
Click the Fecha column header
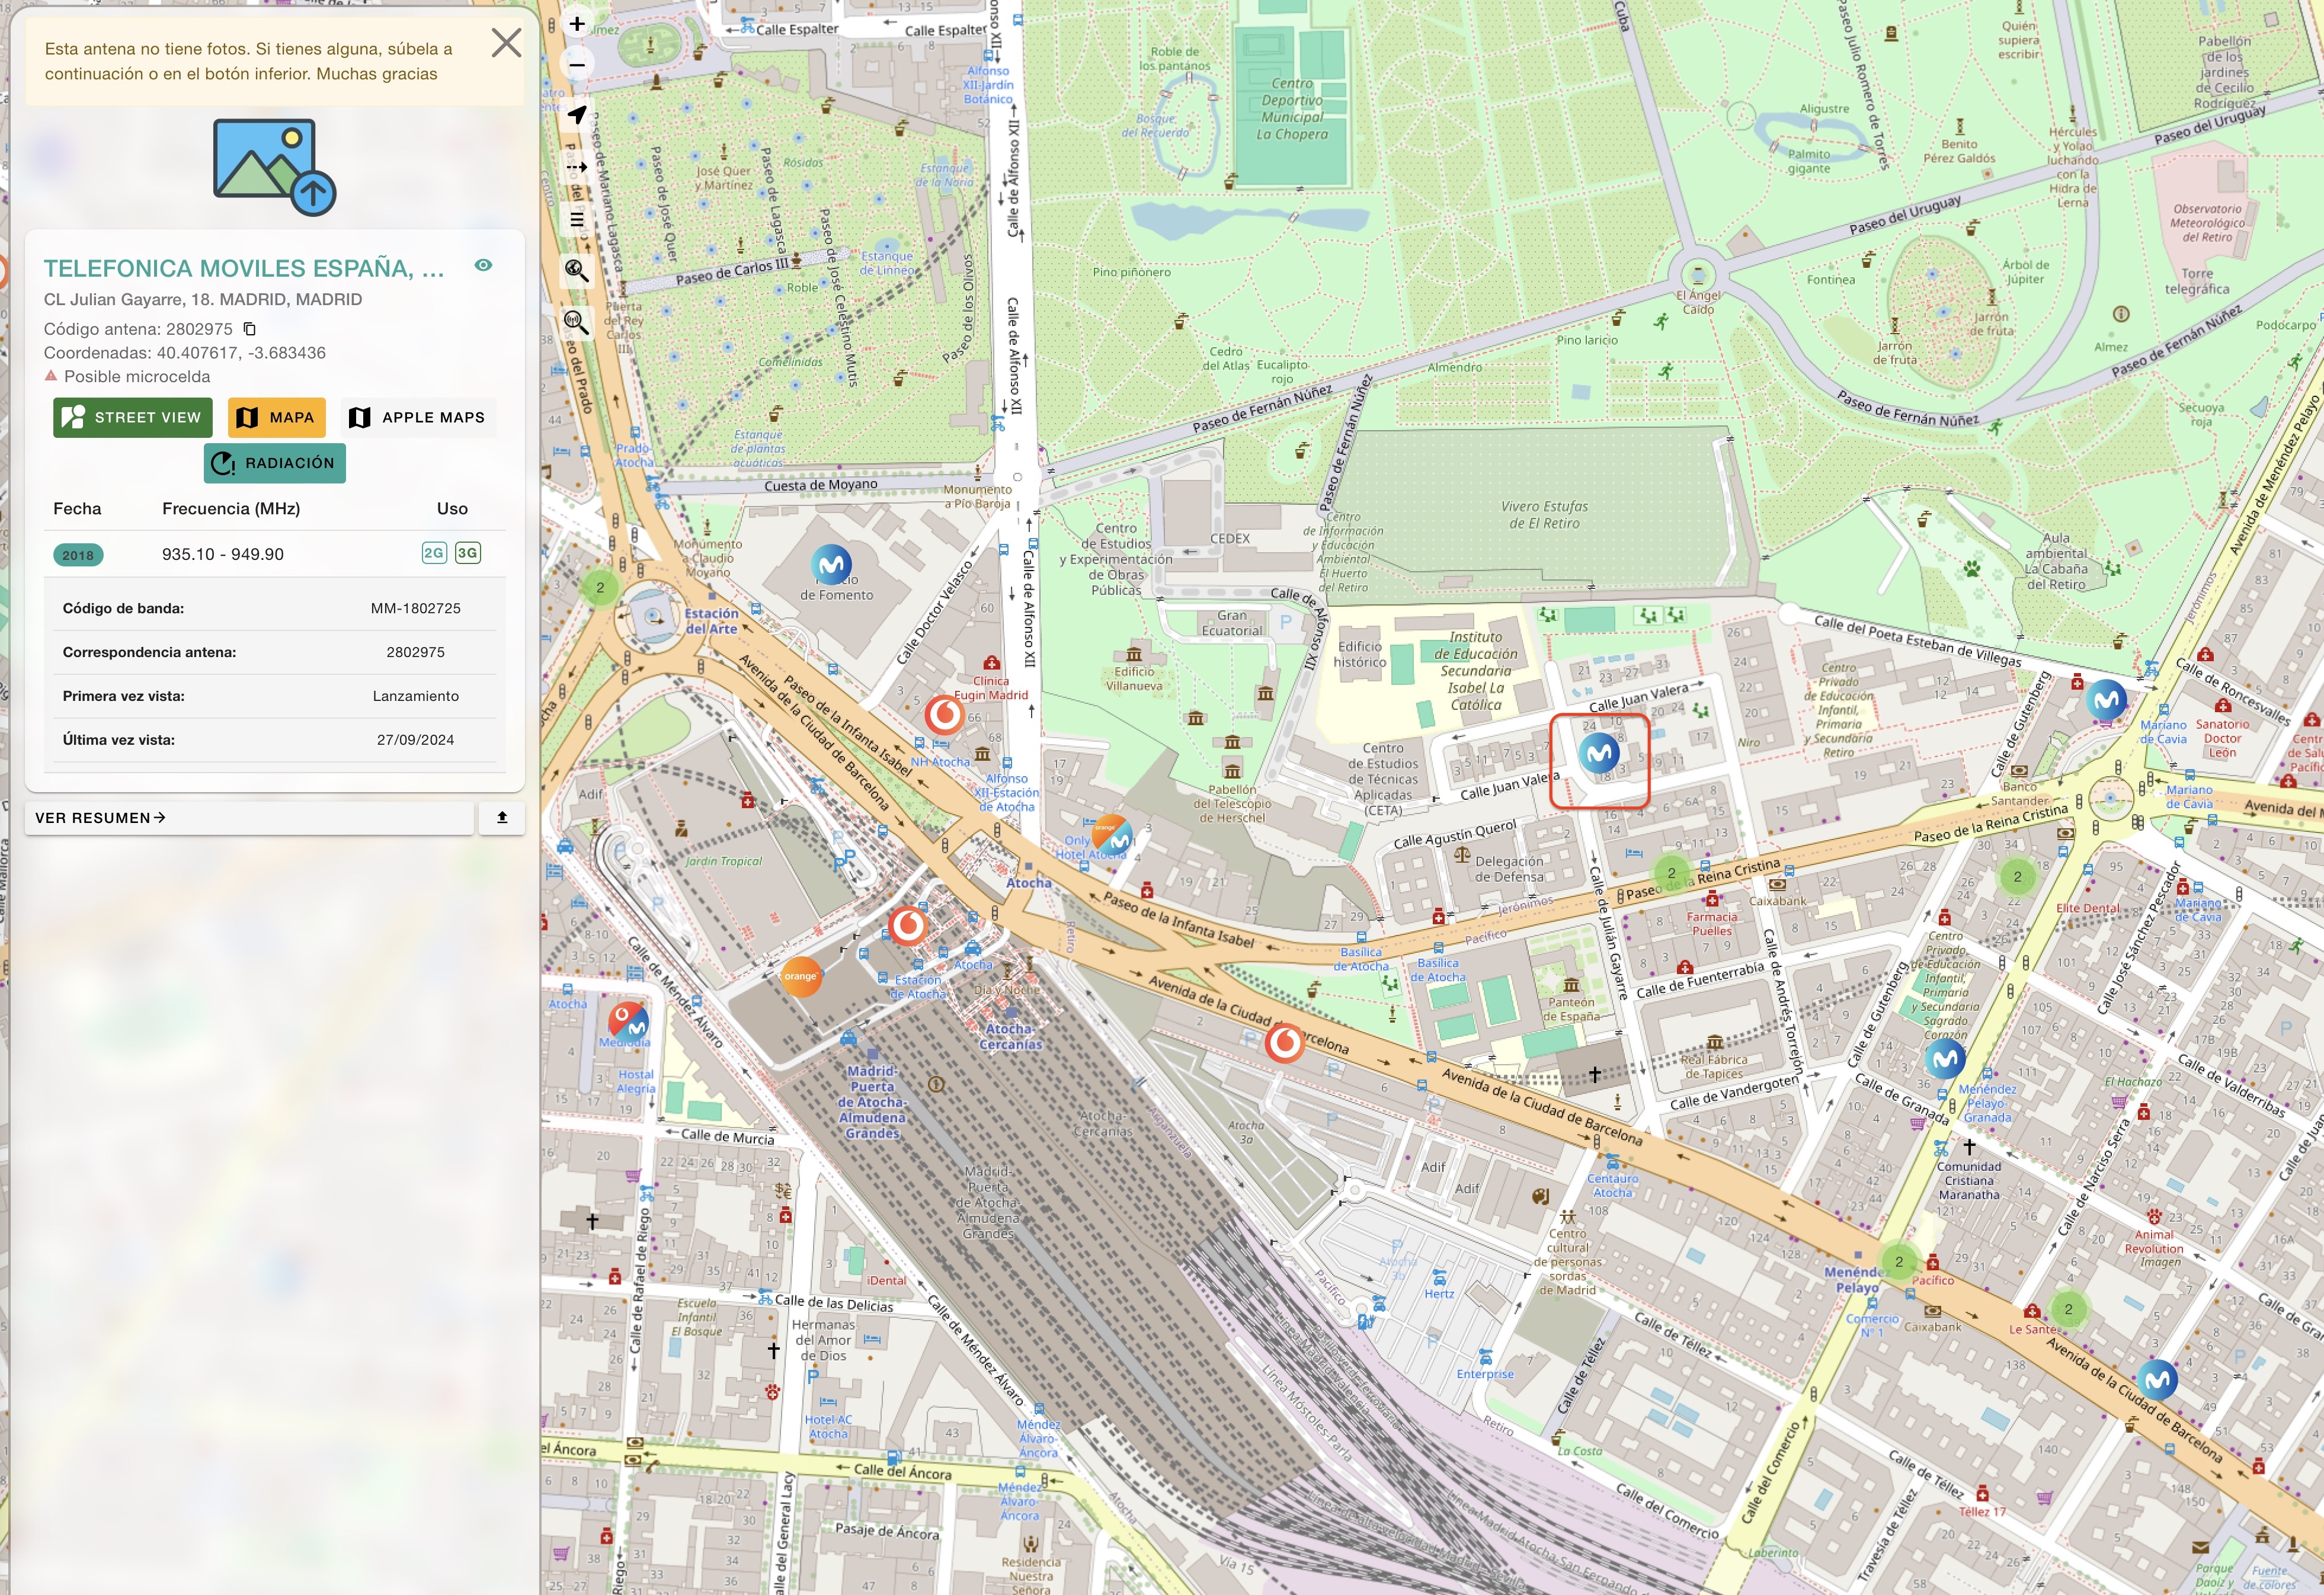pyautogui.click(x=77, y=509)
